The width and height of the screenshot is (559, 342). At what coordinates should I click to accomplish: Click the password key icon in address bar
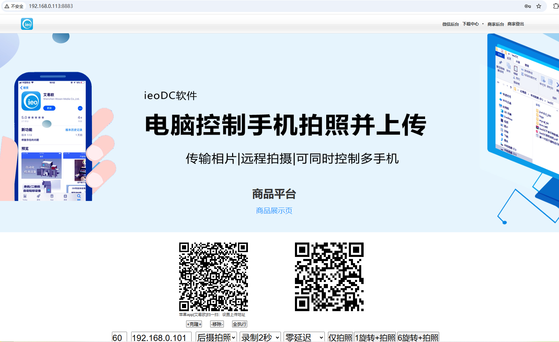(528, 6)
